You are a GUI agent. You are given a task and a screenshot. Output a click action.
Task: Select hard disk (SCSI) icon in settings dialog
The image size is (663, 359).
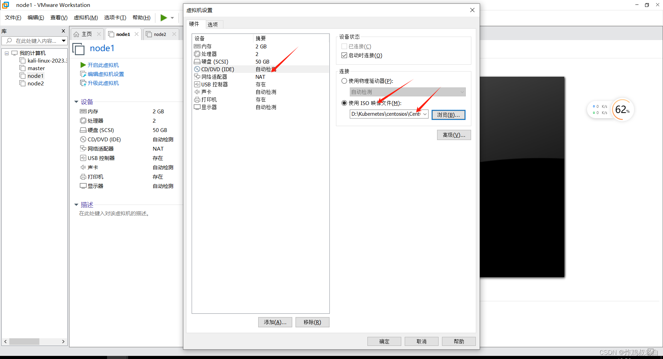click(x=197, y=62)
